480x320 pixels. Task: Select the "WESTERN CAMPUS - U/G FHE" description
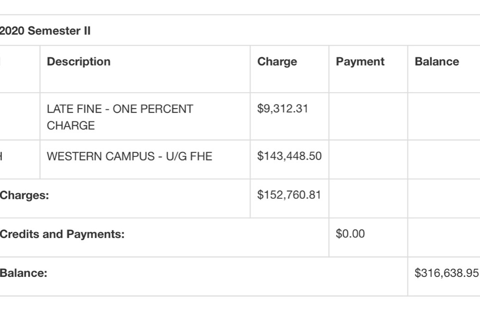pyautogui.click(x=129, y=156)
